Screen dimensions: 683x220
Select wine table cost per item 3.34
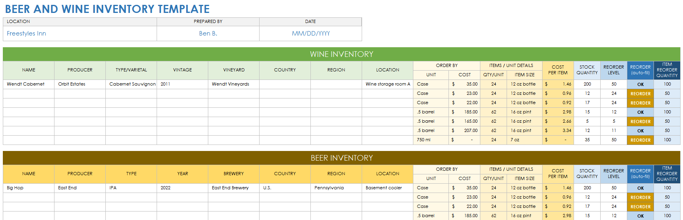558,131
